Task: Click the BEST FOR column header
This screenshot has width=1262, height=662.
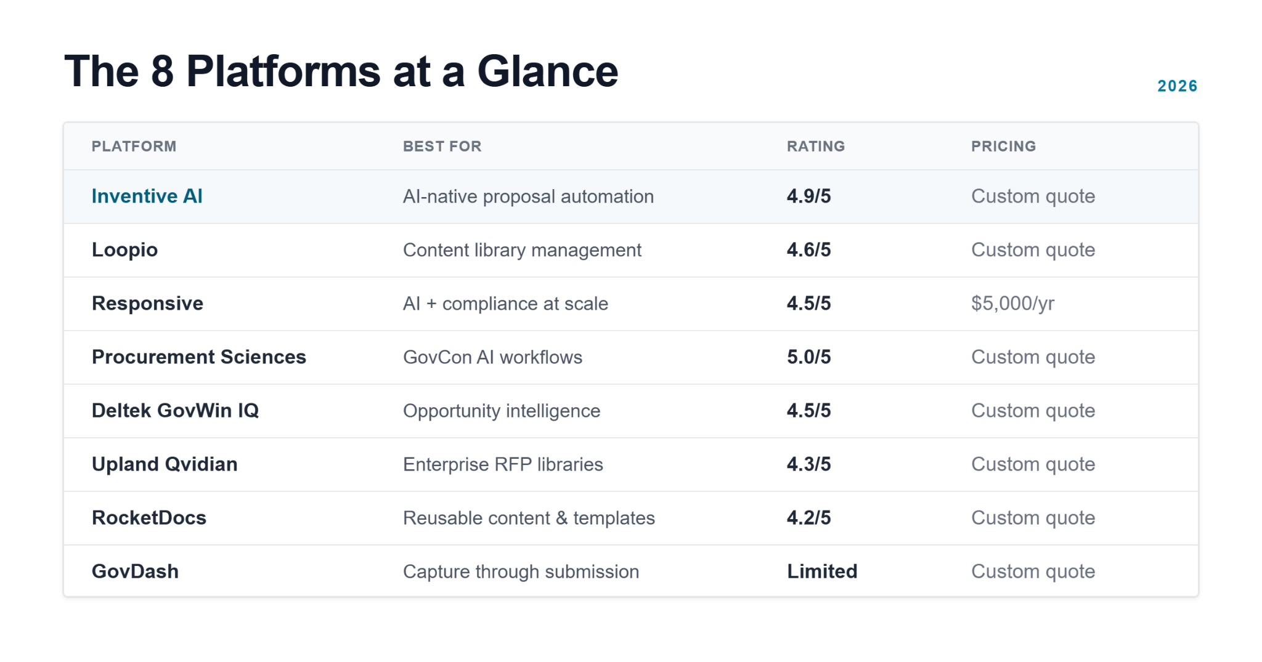Action: [x=442, y=147]
